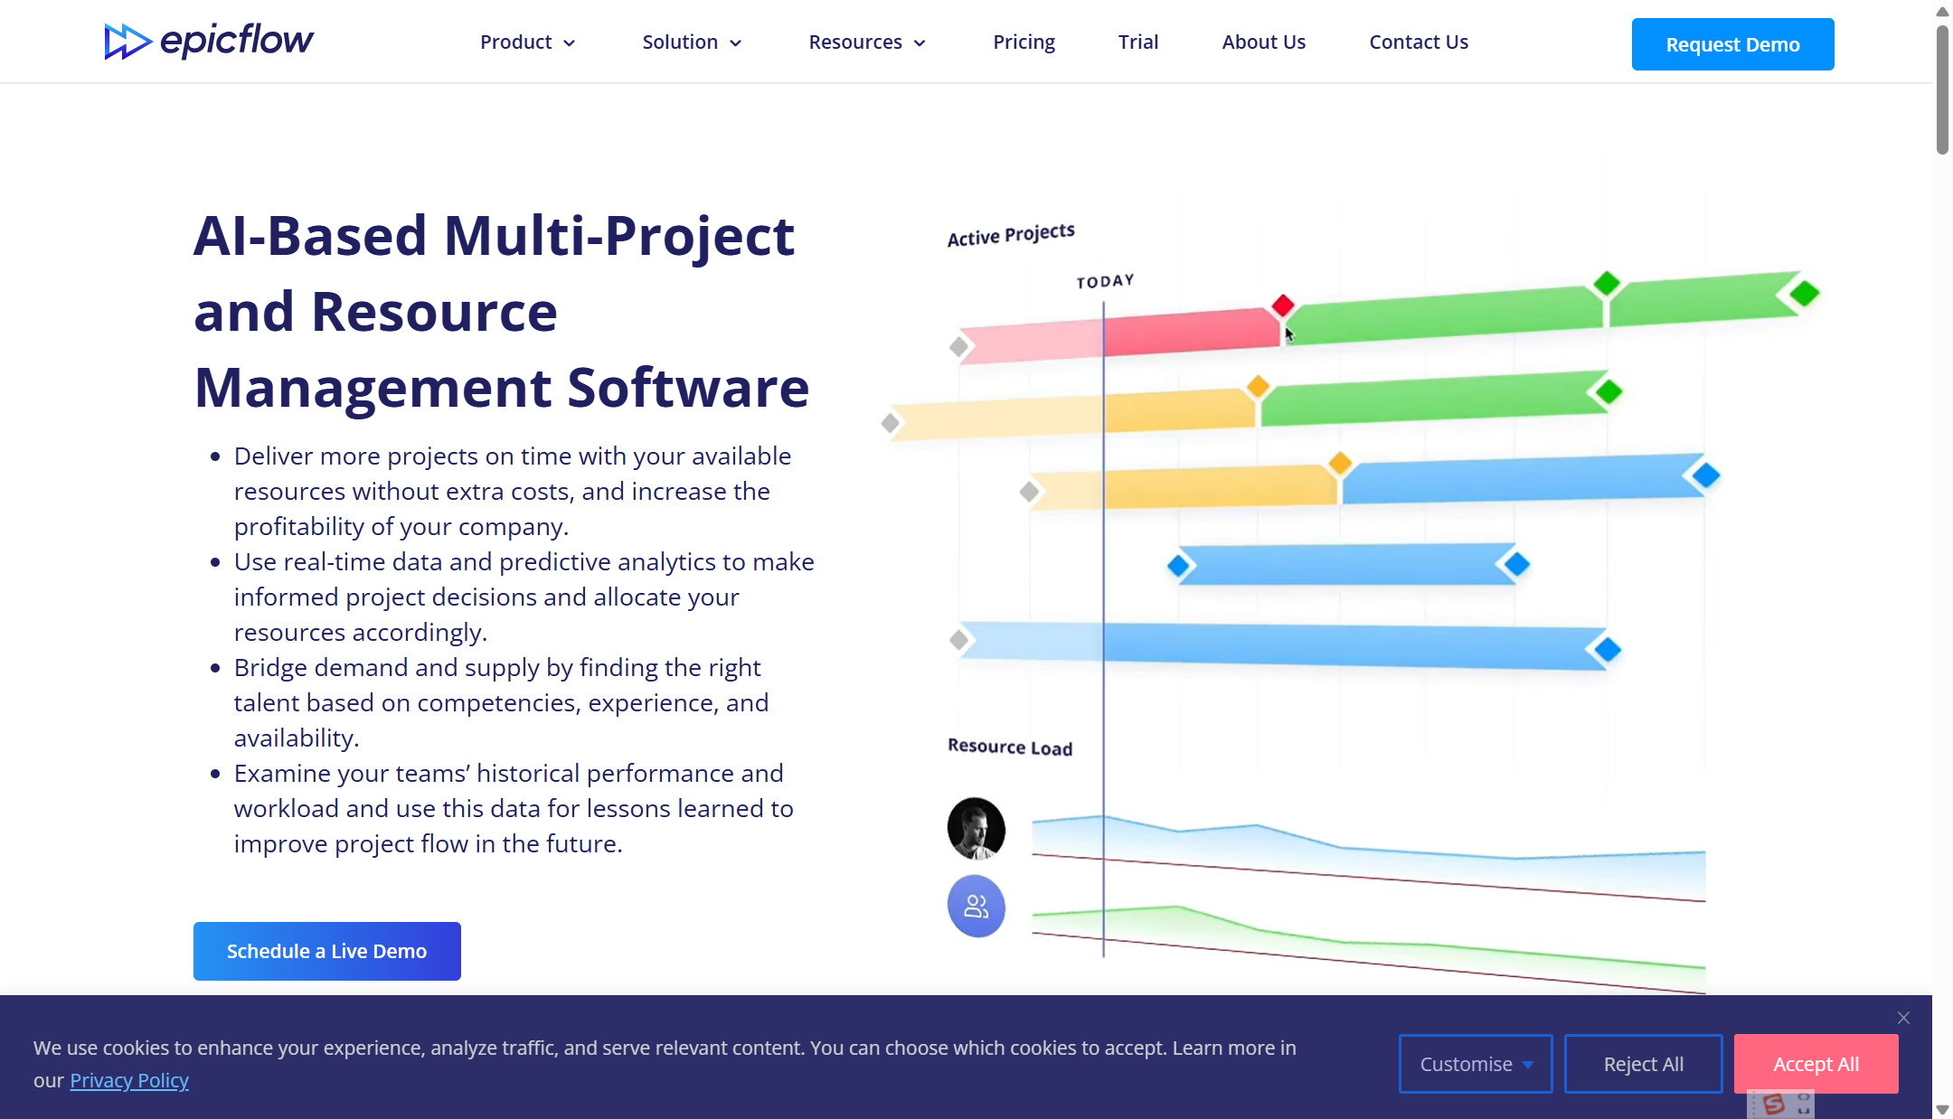This screenshot has height=1119, width=1953.
Task: Open the Customise cookie options dropdown
Action: pos(1475,1064)
